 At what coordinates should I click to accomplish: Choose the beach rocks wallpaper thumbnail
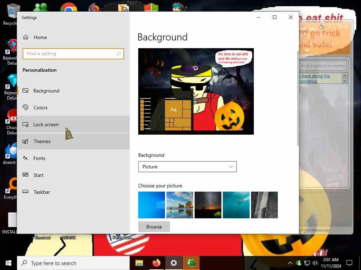[x=179, y=205]
